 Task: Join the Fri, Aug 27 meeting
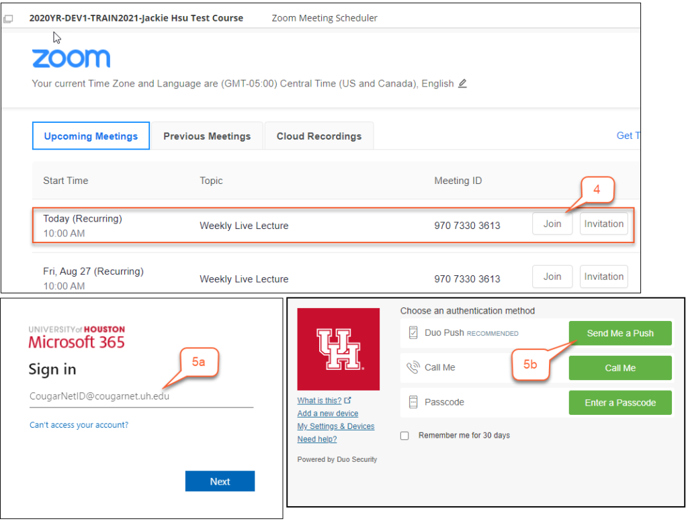(x=552, y=277)
